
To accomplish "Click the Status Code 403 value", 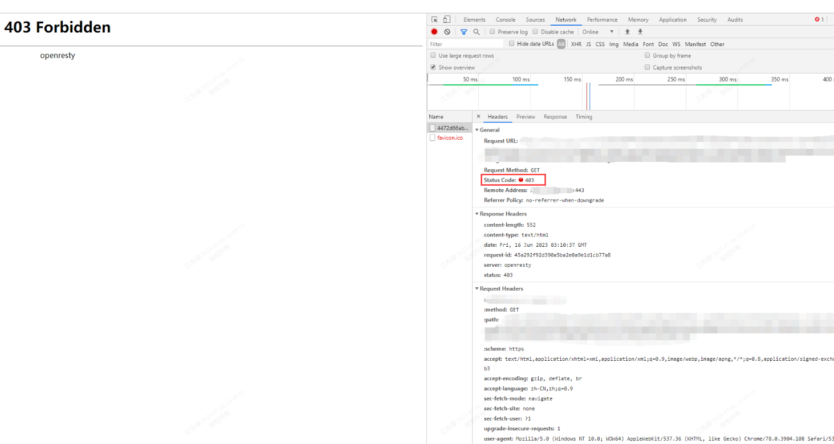I will [530, 180].
